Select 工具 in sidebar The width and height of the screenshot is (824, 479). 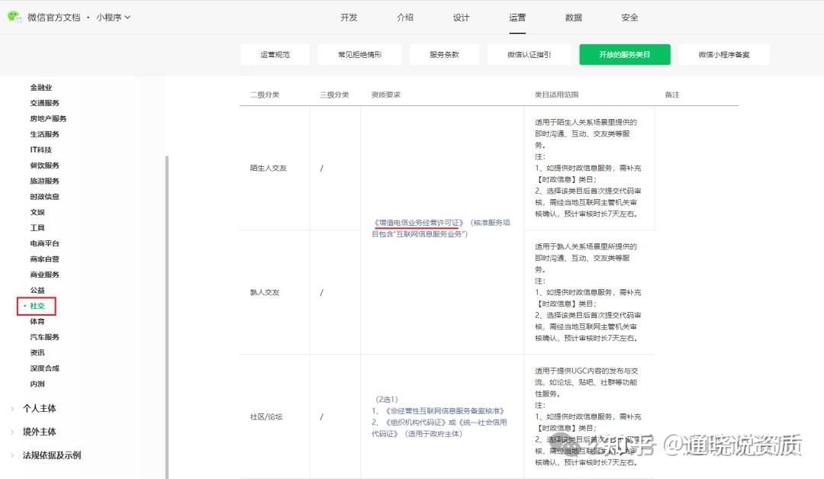tap(37, 228)
